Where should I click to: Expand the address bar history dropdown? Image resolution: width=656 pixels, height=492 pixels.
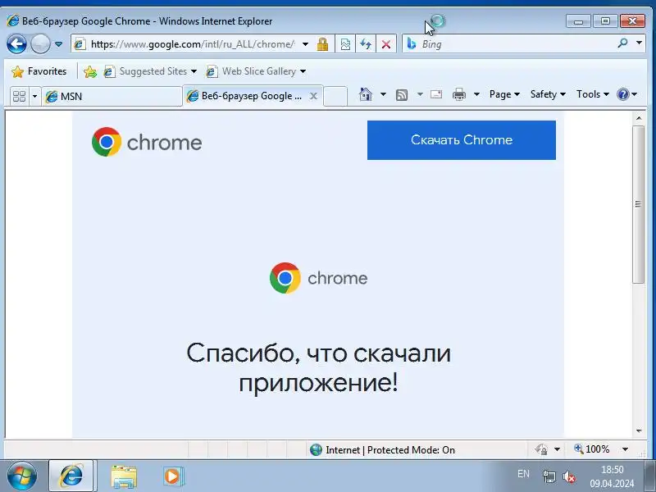click(305, 44)
